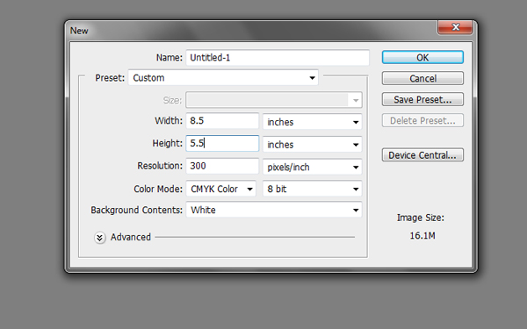Click the Background Contents label
The image size is (527, 329).
point(136,211)
